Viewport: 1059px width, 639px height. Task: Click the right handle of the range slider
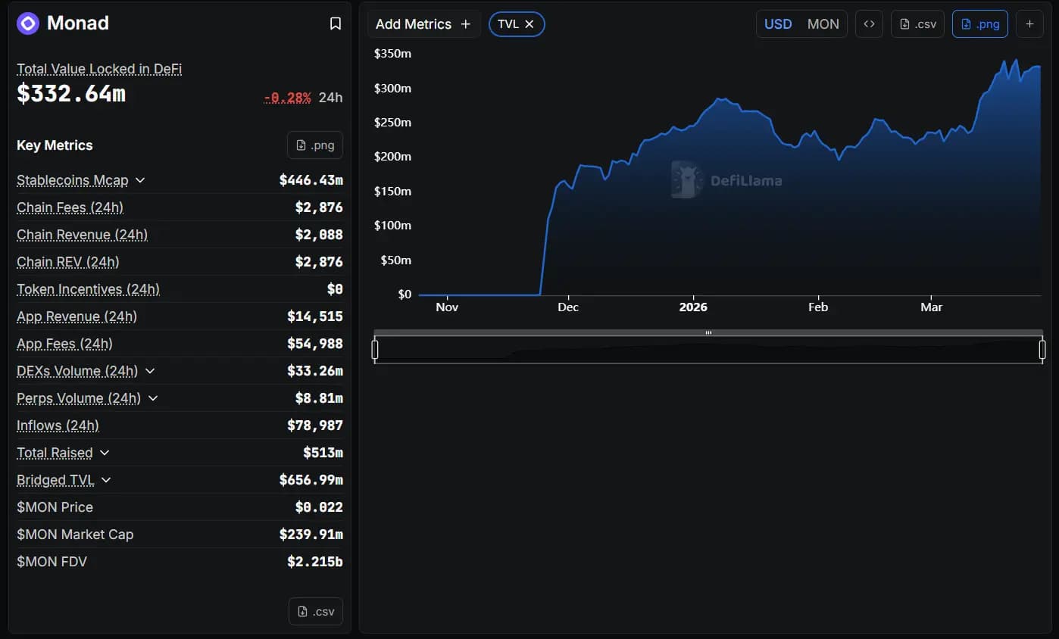[1042, 349]
